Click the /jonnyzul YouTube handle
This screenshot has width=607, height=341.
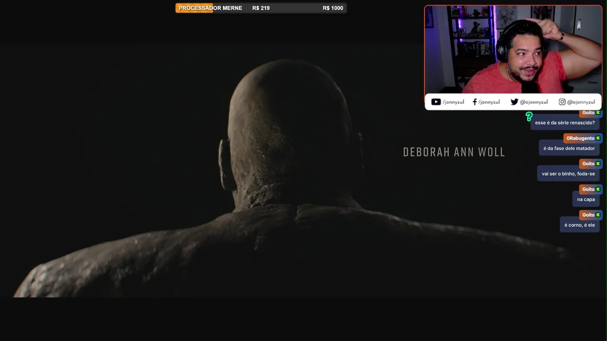[x=453, y=102]
